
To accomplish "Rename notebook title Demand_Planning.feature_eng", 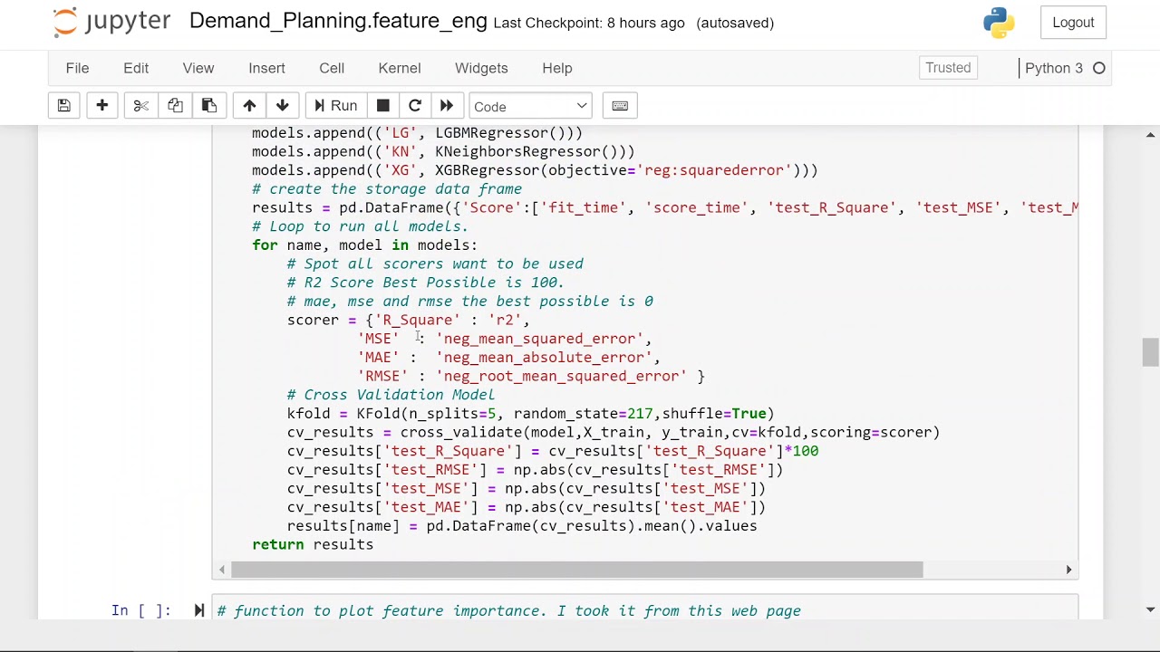I will tap(338, 22).
